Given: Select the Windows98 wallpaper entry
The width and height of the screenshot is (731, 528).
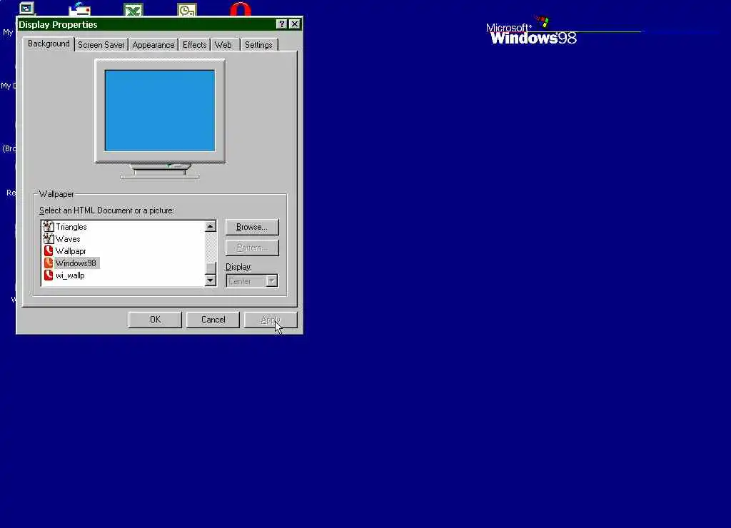Looking at the screenshot, I should click(76, 263).
